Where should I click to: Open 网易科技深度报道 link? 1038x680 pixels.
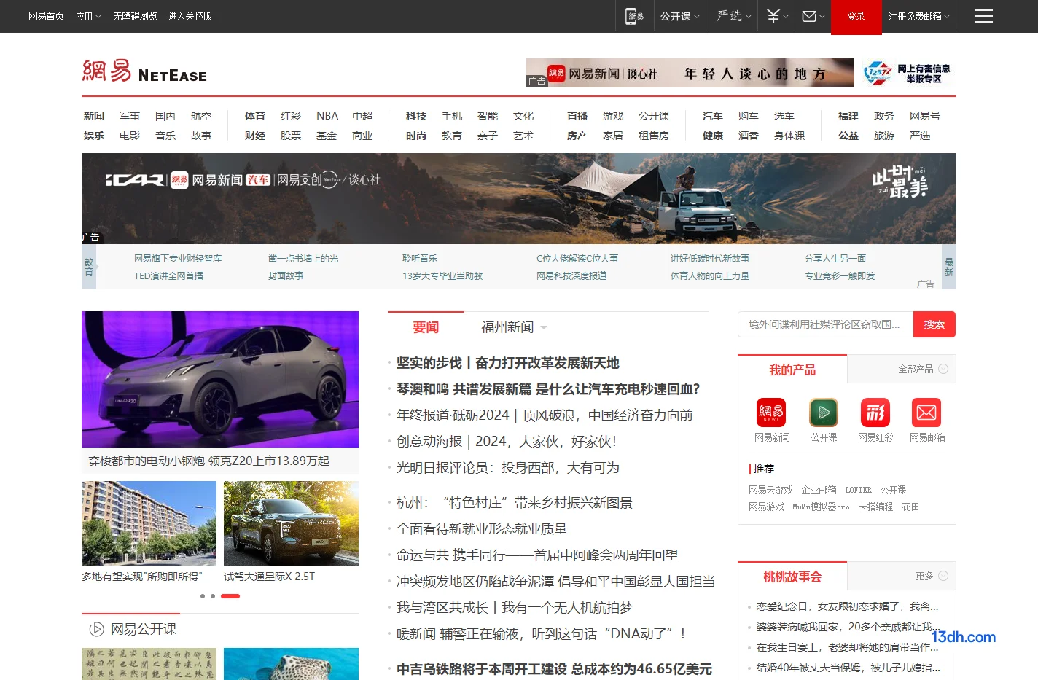pyautogui.click(x=571, y=276)
